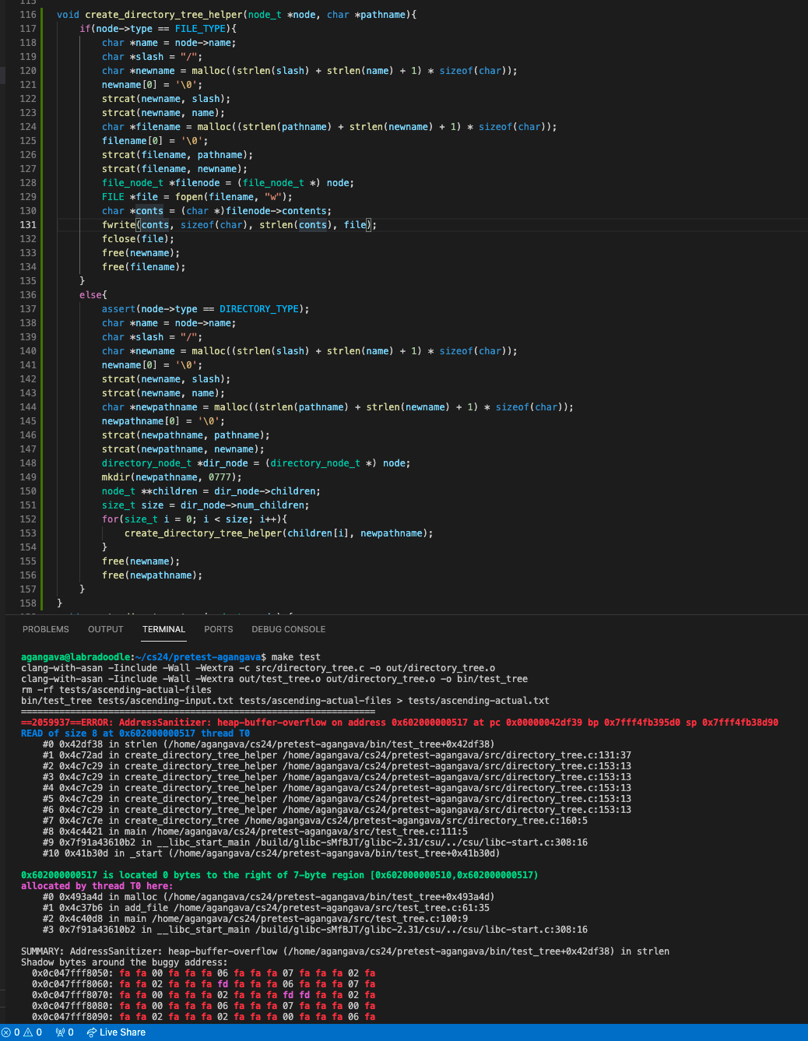Switch to the DEBUG CONSOLE tab
The height and width of the screenshot is (1041, 808).
click(x=288, y=629)
